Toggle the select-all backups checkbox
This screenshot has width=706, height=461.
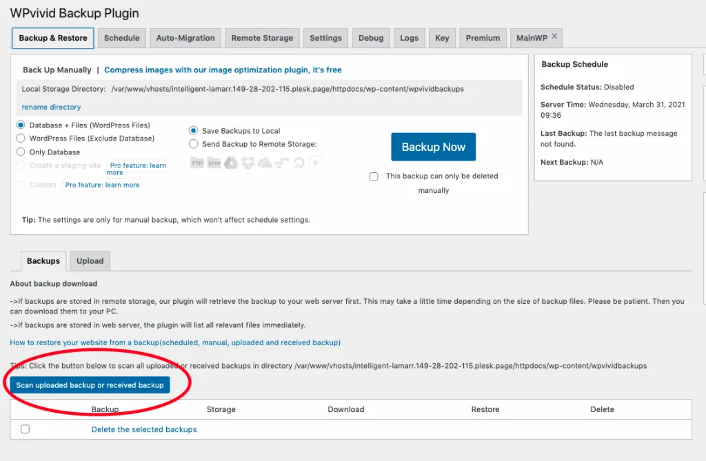coord(25,428)
